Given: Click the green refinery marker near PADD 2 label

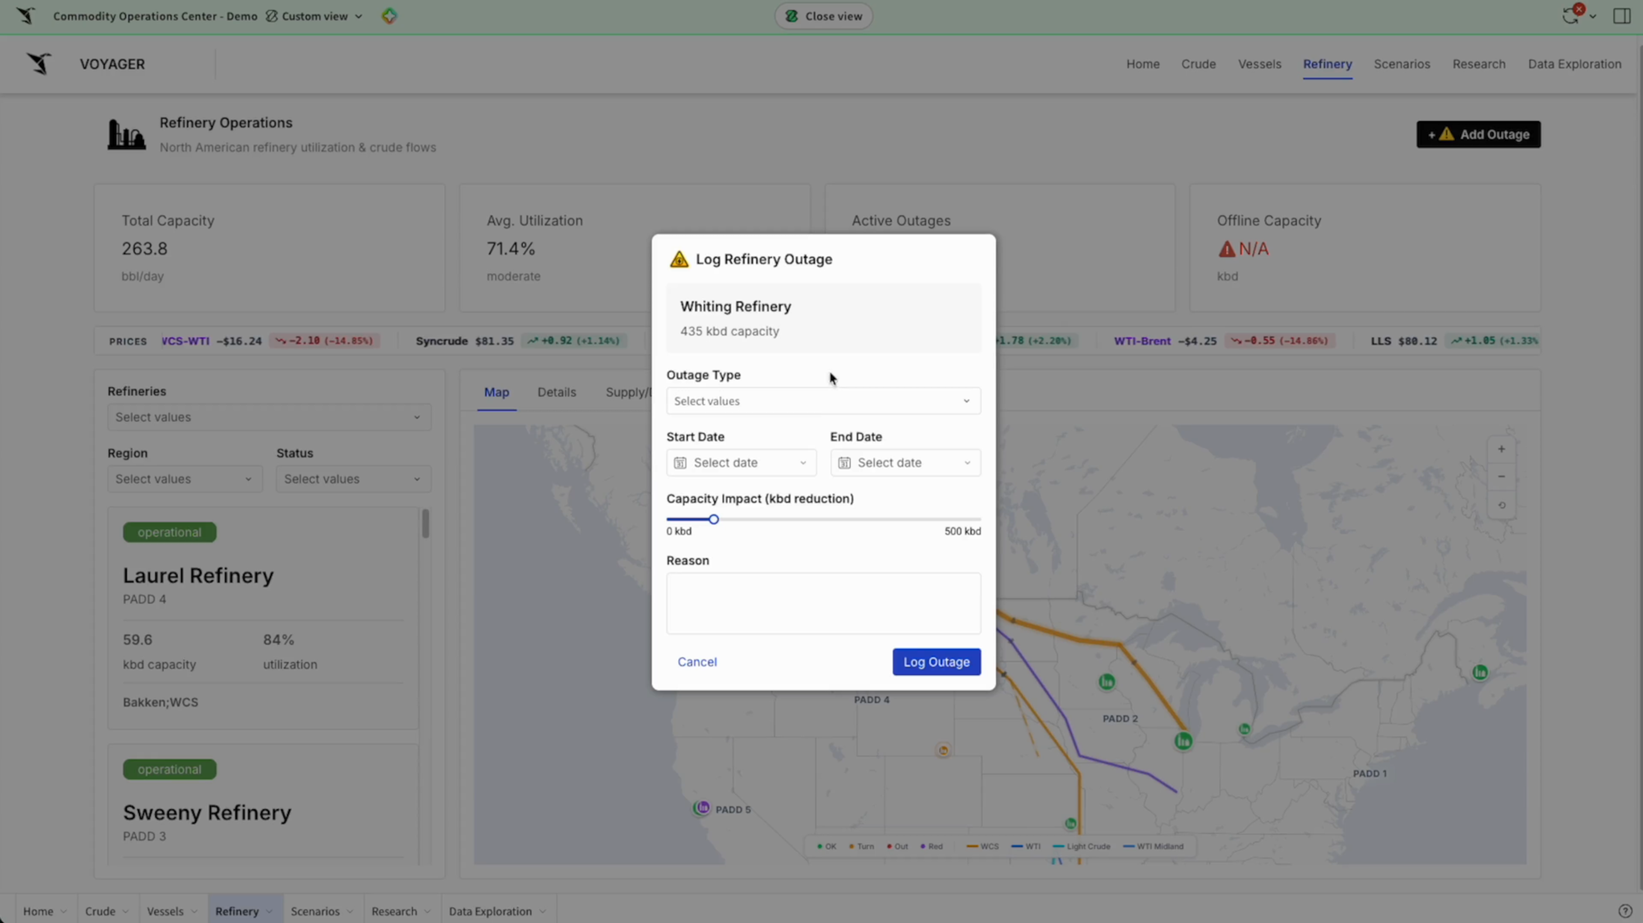Looking at the screenshot, I should (1106, 682).
